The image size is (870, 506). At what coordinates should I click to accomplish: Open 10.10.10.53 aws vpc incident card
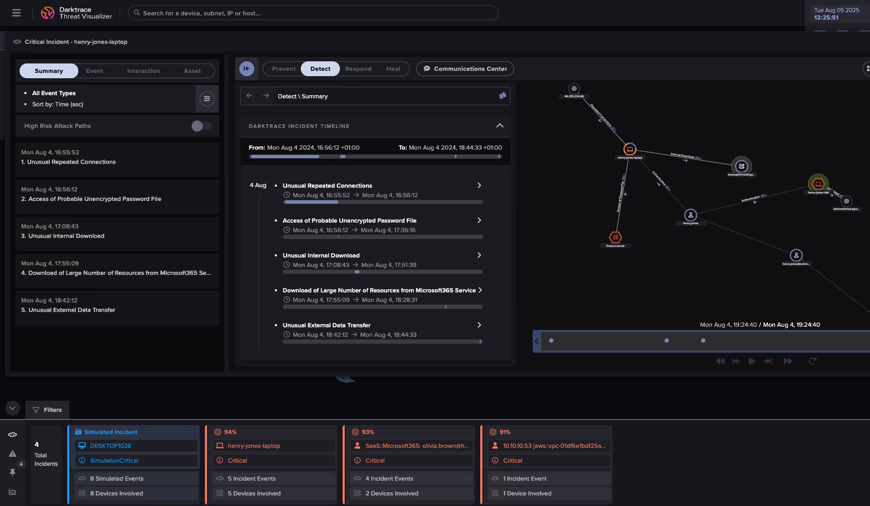[x=548, y=465]
